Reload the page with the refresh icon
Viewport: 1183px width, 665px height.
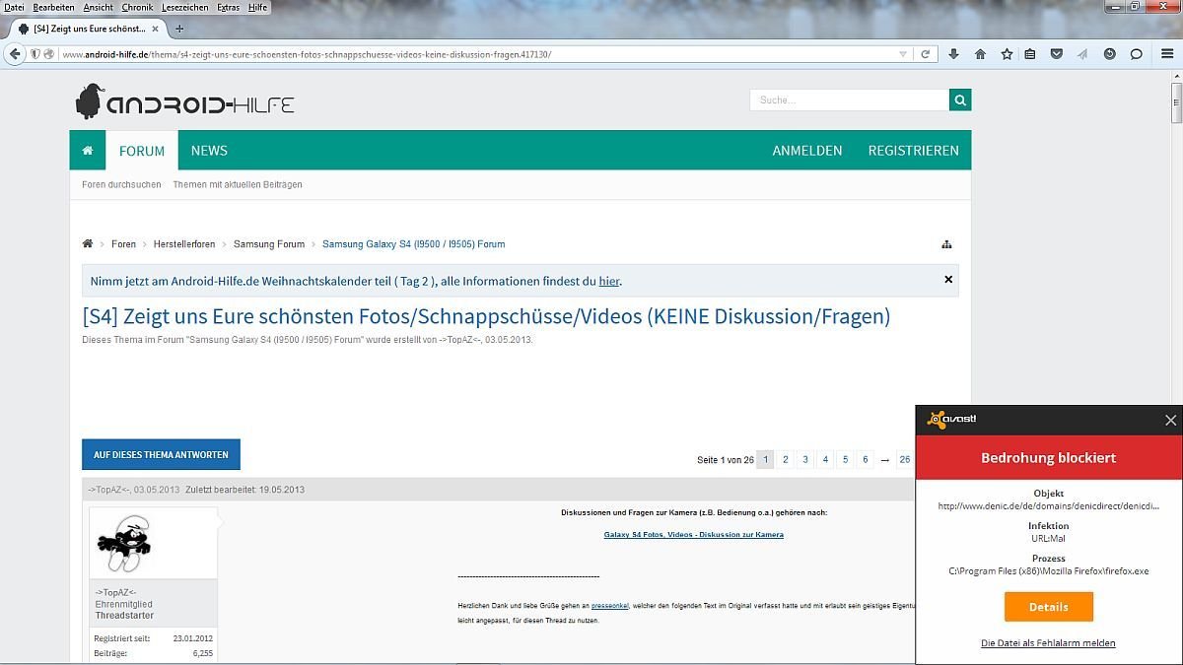(x=925, y=54)
